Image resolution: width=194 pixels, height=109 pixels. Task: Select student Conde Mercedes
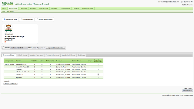click(x=22, y=19)
